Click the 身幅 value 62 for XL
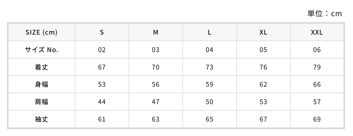Viewport: 353px width, 136px height. point(263,84)
